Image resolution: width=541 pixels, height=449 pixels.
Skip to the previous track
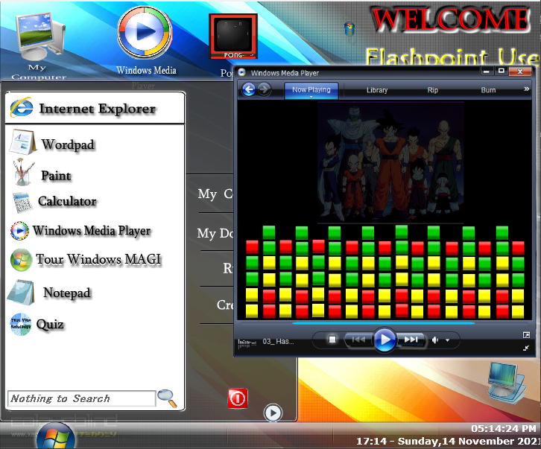pyautogui.click(x=358, y=340)
